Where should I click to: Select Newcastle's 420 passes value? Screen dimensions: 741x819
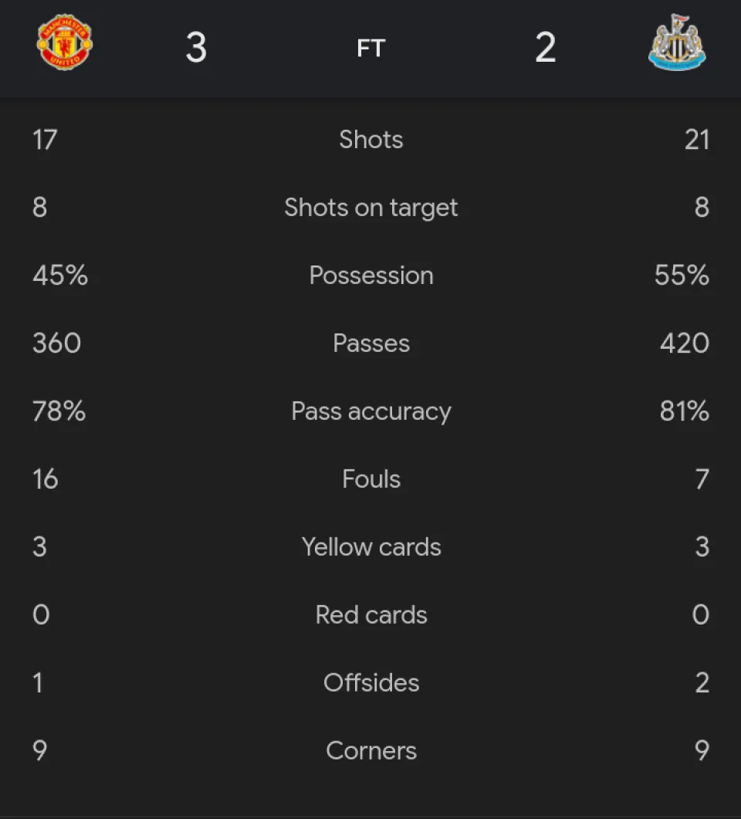click(684, 344)
